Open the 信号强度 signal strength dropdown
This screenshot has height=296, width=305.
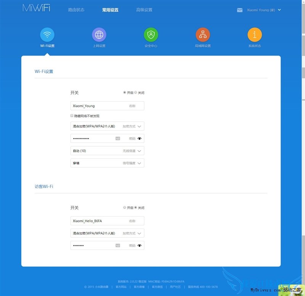click(107, 163)
